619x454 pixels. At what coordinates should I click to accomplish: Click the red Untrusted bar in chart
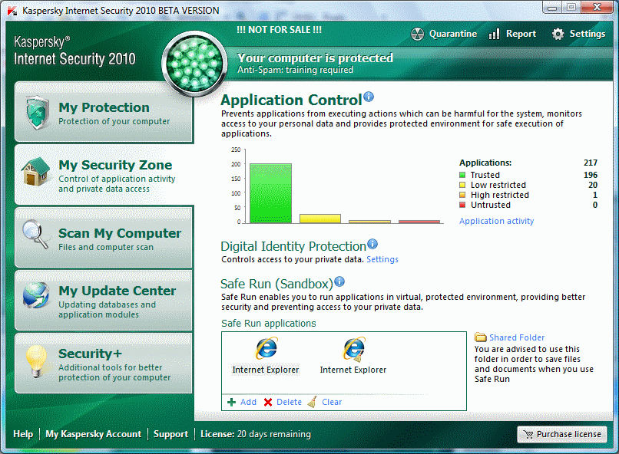[419, 222]
